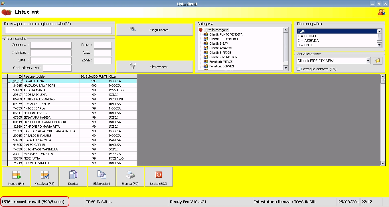Select Clienti: E-COMMERCE category

point(224,39)
